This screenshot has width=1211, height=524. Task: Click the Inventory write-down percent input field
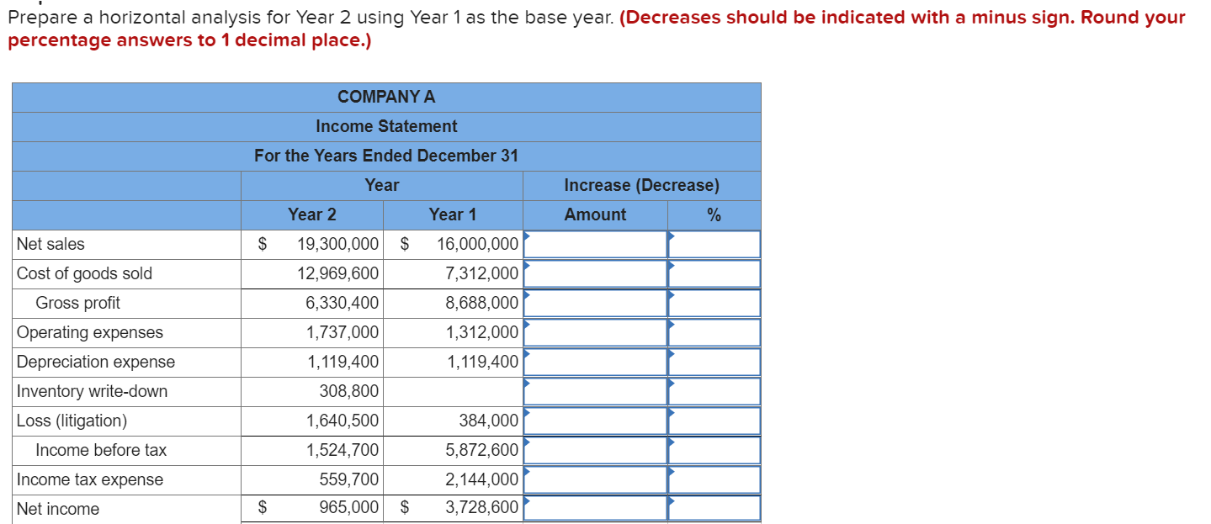(x=714, y=391)
